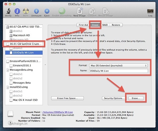Click the green zoom window button
The image size is (158, 131).
coord(14,4)
